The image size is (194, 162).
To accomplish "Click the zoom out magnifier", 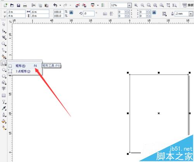I will coord(142,5).
